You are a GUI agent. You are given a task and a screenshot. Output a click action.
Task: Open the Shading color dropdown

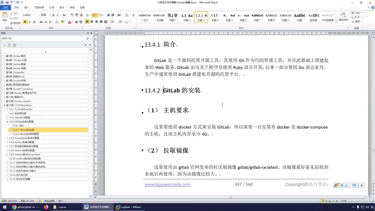point(122,22)
